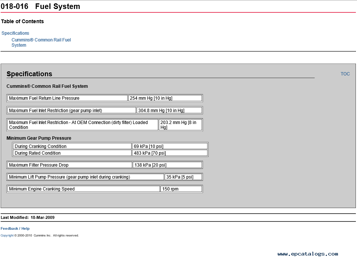Open the Specifications link in contents
357x260 pixels.
(15, 33)
